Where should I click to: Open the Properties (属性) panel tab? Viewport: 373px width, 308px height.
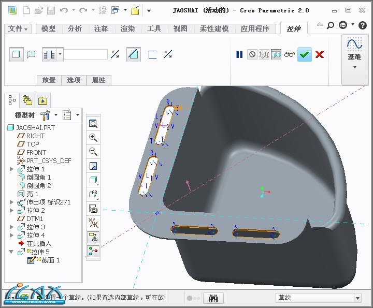coord(99,80)
